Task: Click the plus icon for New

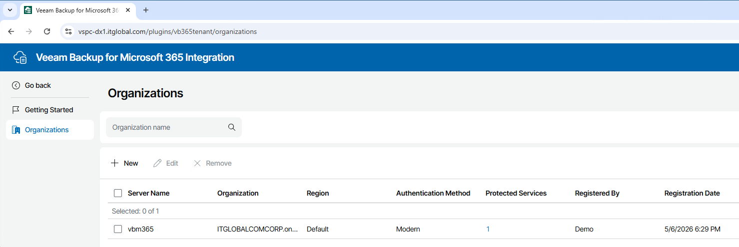Action: tap(115, 163)
